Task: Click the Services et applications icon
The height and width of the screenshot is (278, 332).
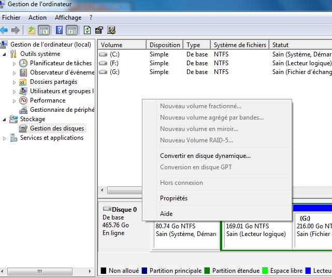Action: [x=14, y=138]
